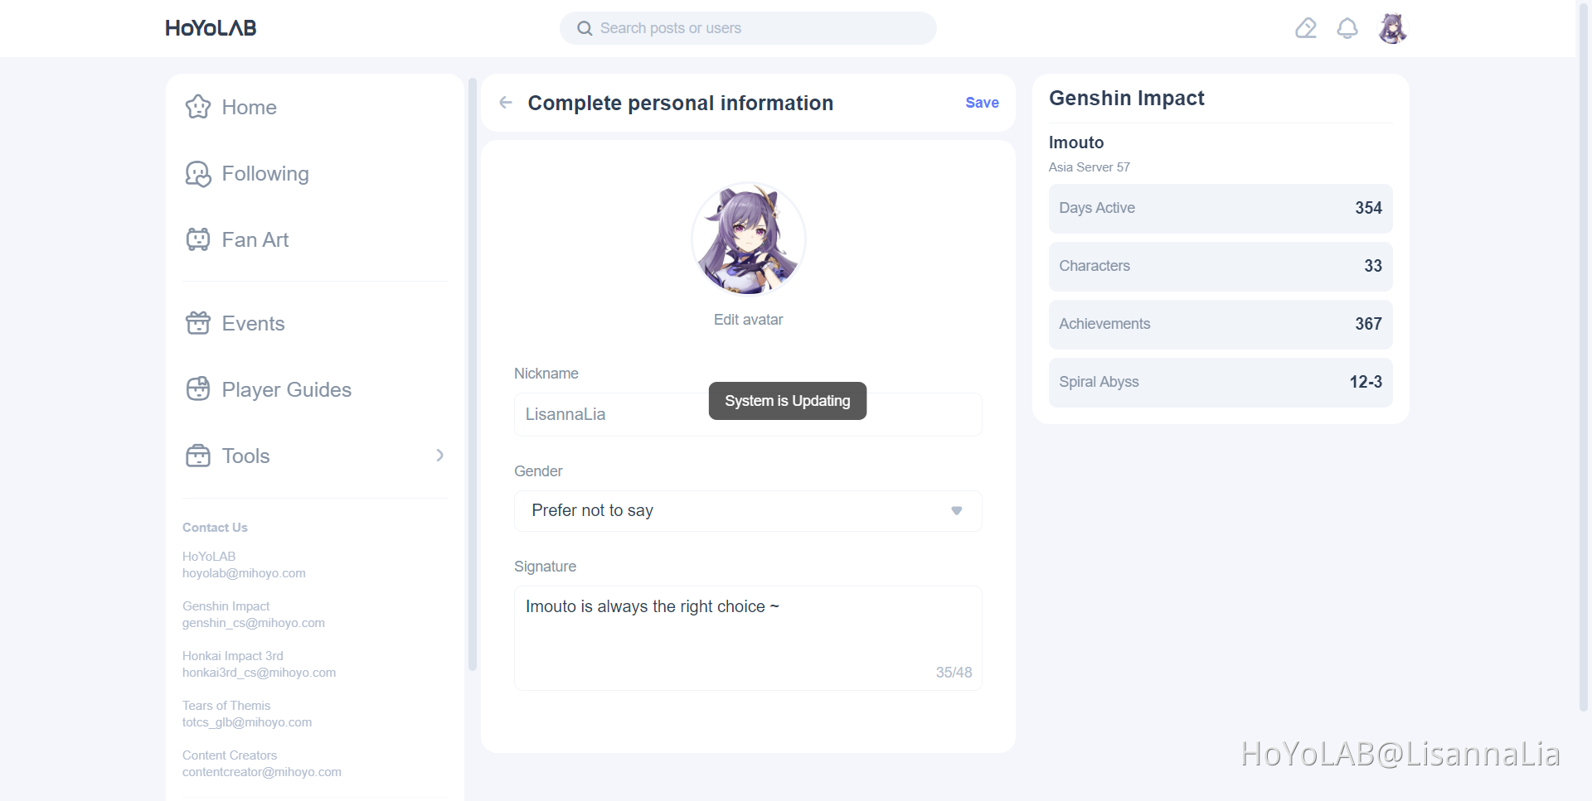The image size is (1592, 801).
Task: Open the Player Guides menu item
Action: point(286,389)
